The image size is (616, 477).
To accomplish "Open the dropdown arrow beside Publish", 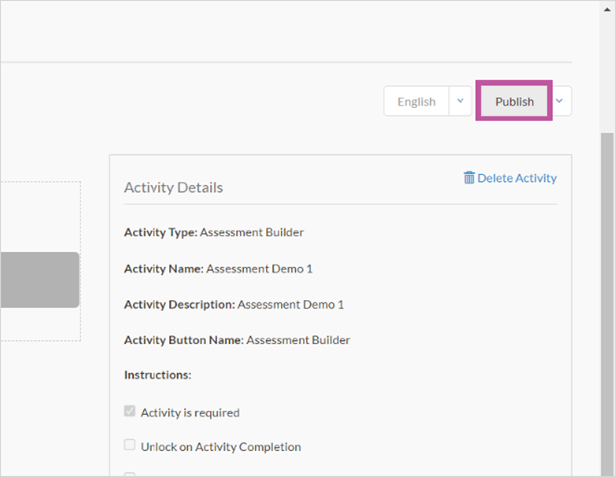I will pos(559,102).
